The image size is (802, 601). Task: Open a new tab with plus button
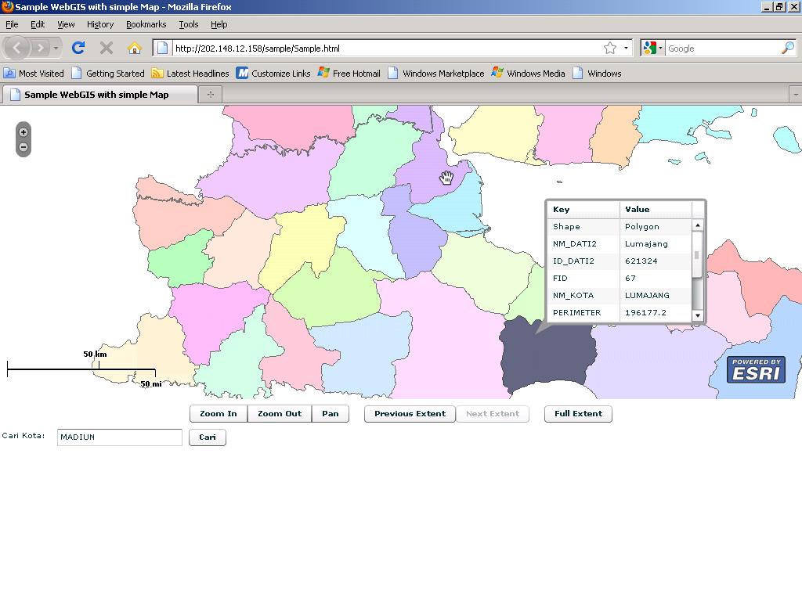tap(210, 94)
